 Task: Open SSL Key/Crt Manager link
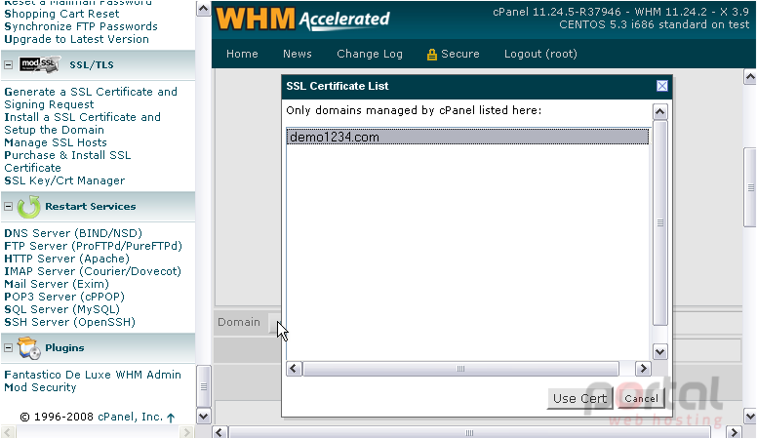(x=64, y=180)
